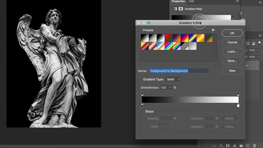Select the right opacity stop

pos(238,94)
